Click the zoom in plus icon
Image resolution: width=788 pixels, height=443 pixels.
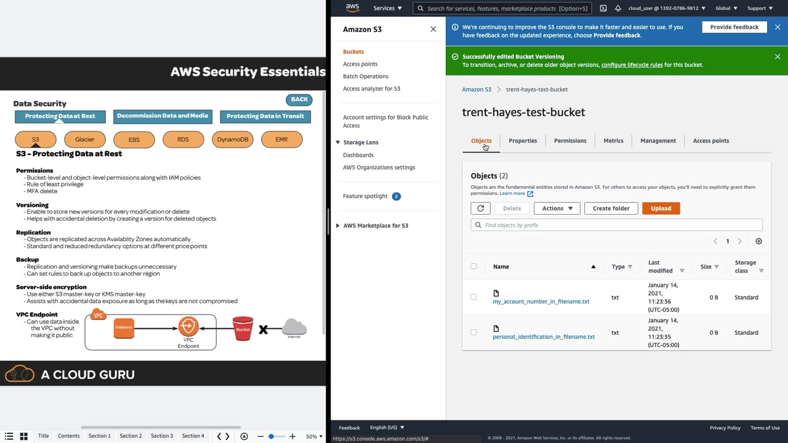click(292, 436)
